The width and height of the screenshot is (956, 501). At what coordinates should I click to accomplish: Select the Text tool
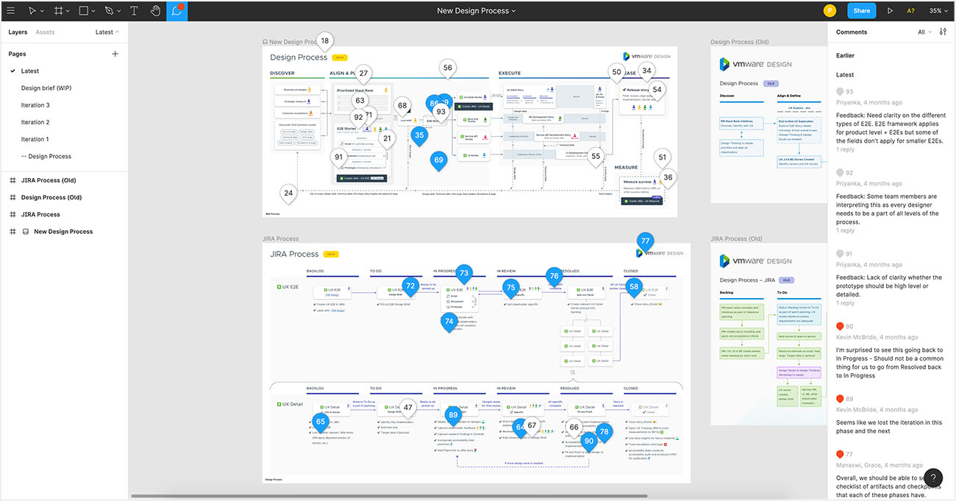tap(134, 11)
